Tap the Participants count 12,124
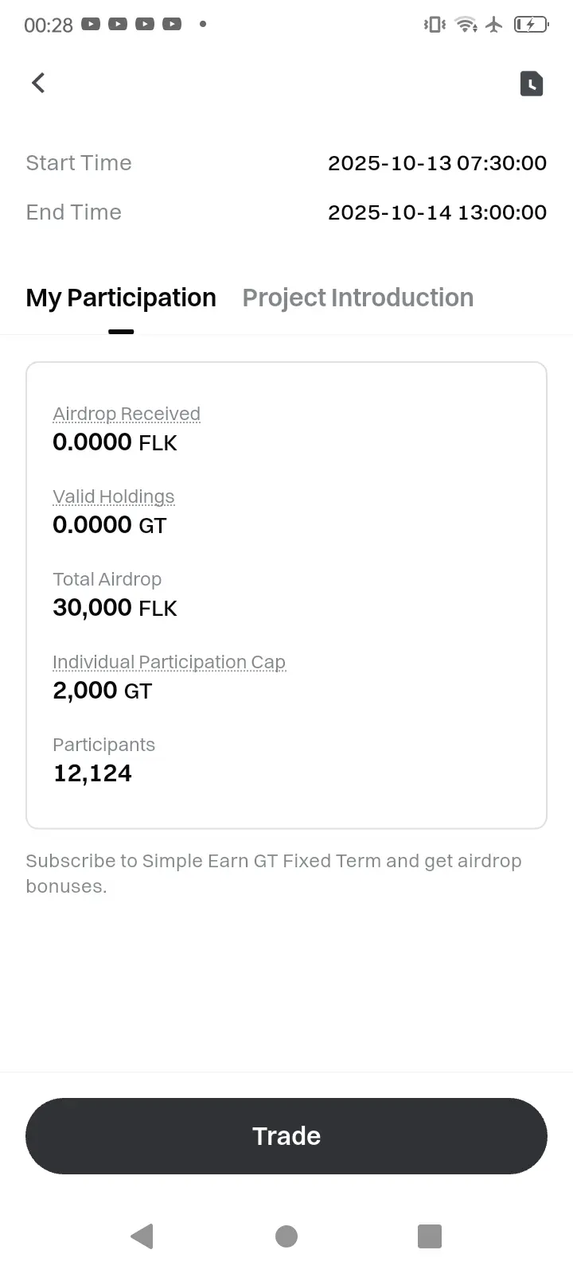Image resolution: width=573 pixels, height=1273 pixels. point(92,773)
